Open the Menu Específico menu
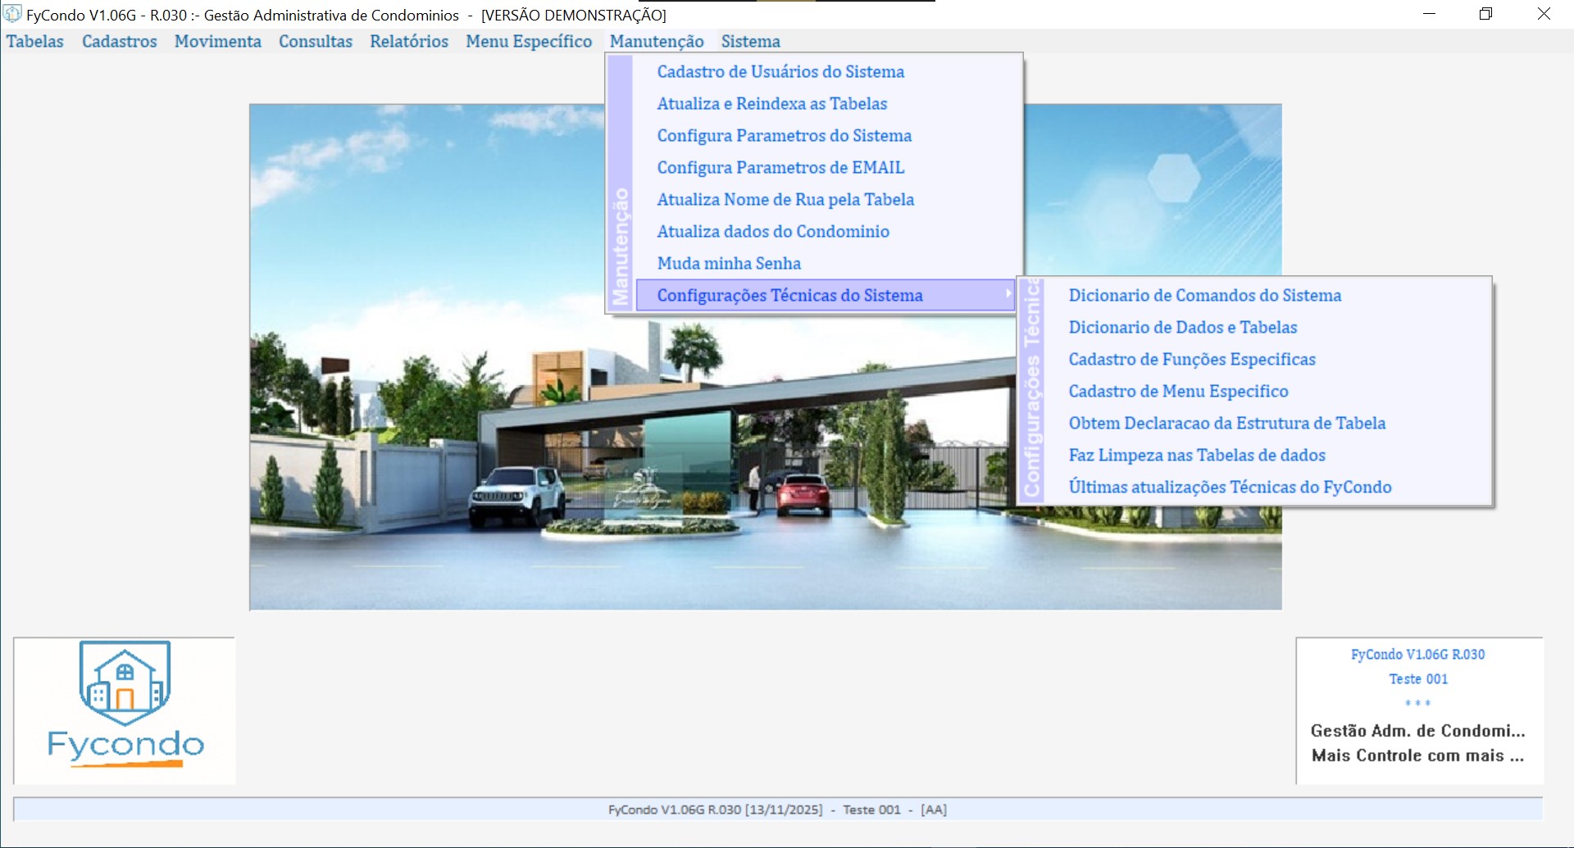 click(528, 41)
